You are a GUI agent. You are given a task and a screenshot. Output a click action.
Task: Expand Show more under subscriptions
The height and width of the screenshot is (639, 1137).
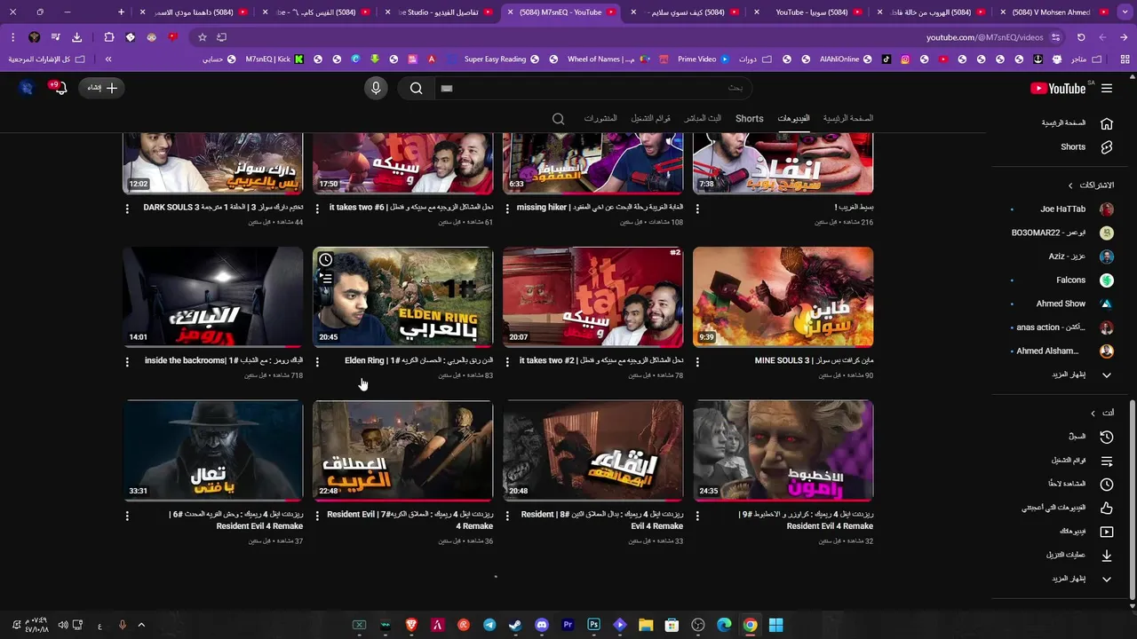1081,375
